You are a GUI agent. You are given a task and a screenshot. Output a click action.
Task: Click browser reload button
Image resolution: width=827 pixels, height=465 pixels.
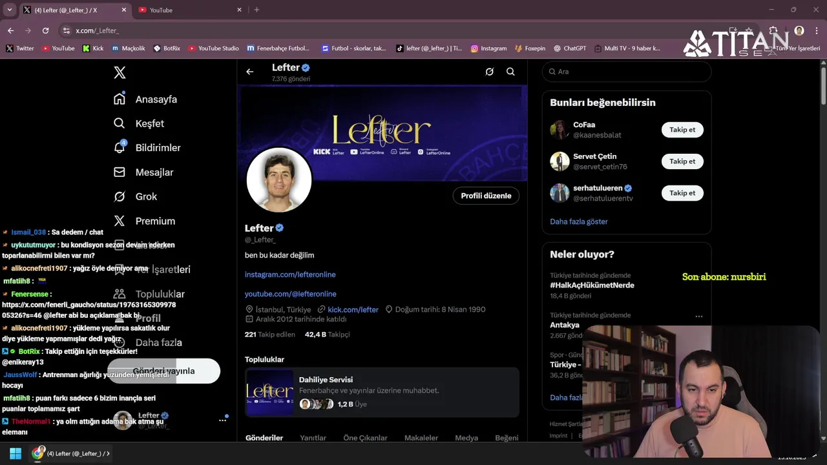click(x=45, y=30)
